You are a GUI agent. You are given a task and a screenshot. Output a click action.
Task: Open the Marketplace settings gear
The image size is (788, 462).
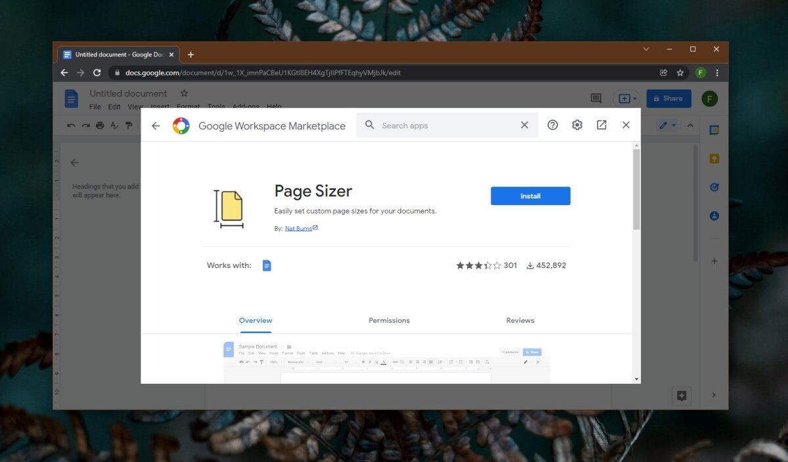[x=577, y=125]
